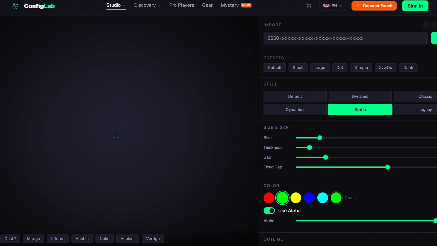Go to Pro Players page
The image size is (437, 246).
pyautogui.click(x=182, y=5)
